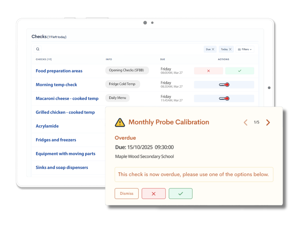Open Morning temp check link
This screenshot has height=229, width=293.
(x=56, y=85)
